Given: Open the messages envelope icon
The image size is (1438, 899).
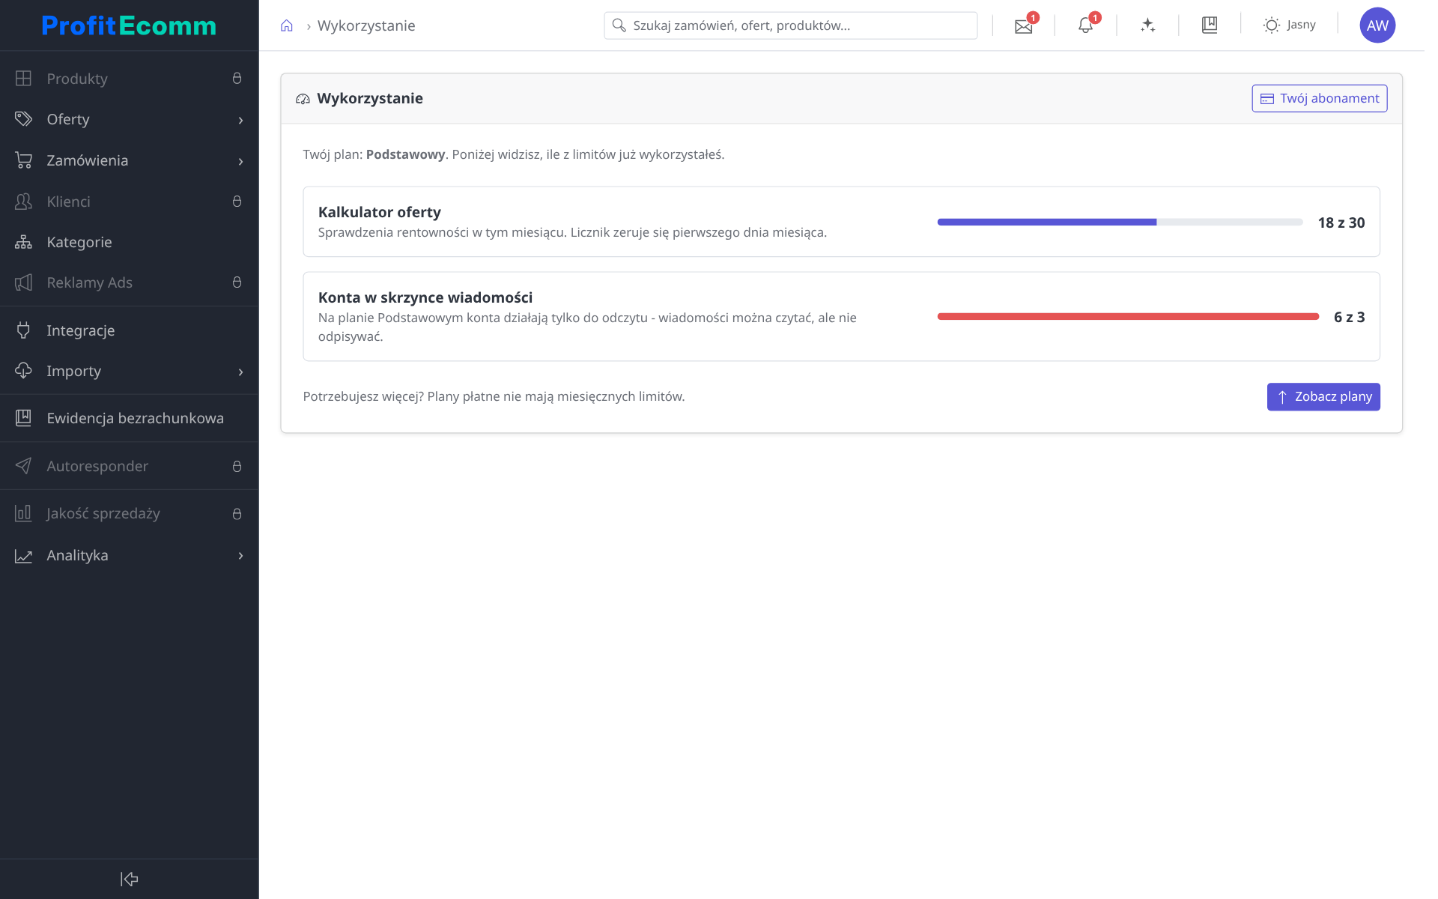Looking at the screenshot, I should pos(1023,26).
